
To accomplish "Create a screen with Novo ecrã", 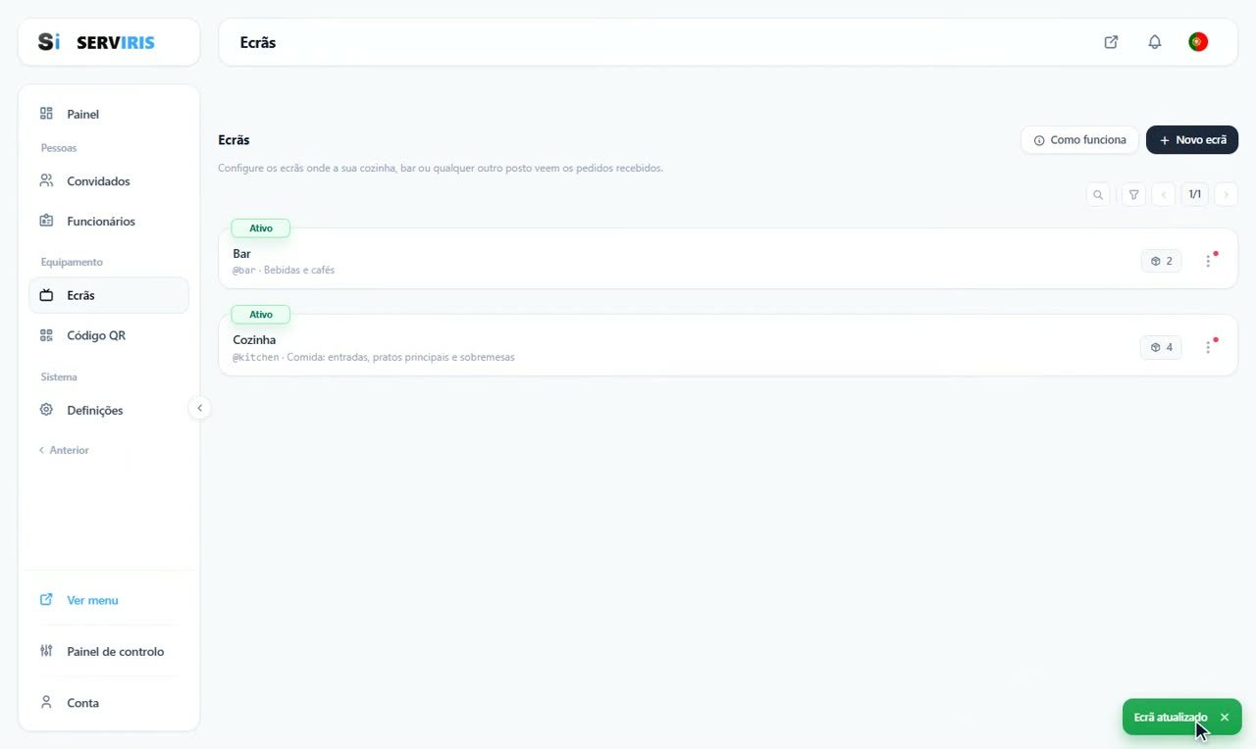I will [x=1192, y=140].
